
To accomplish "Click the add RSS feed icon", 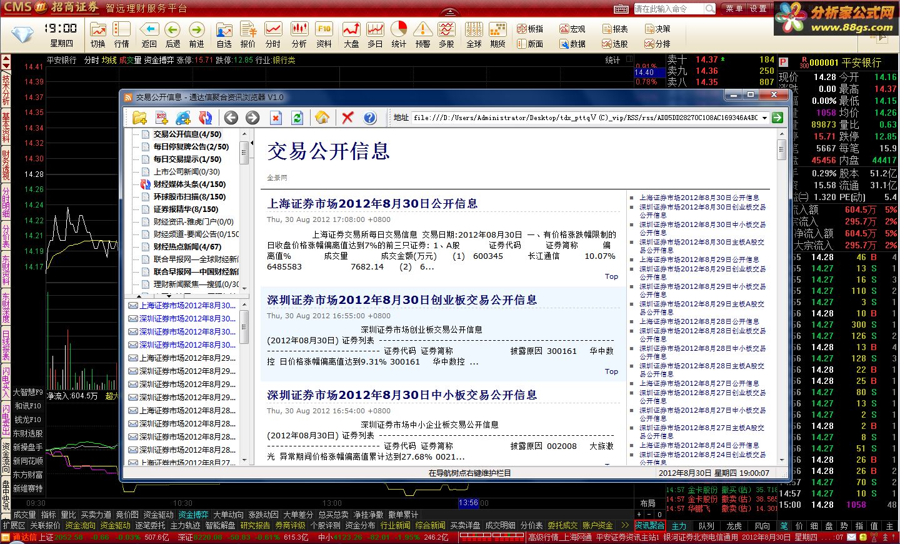I will pos(161,118).
